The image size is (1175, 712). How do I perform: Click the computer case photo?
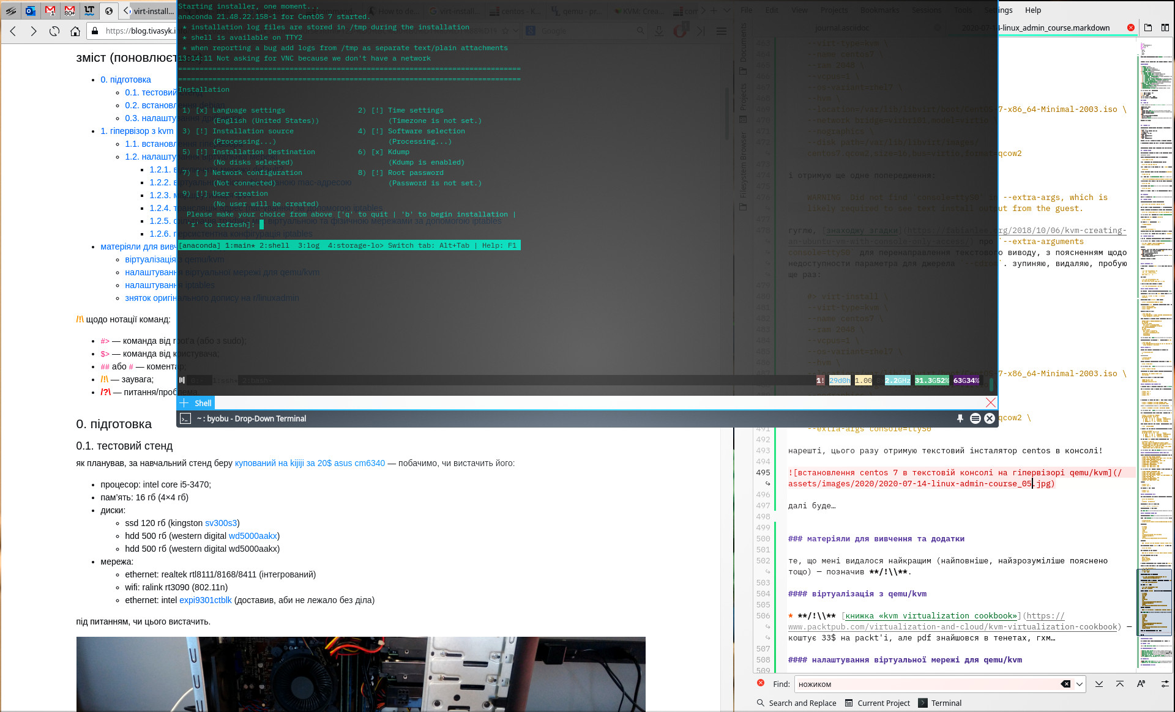pos(360,674)
